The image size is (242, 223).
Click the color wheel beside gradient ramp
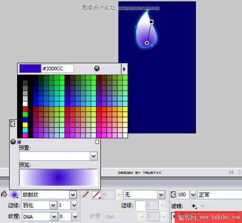(13, 142)
